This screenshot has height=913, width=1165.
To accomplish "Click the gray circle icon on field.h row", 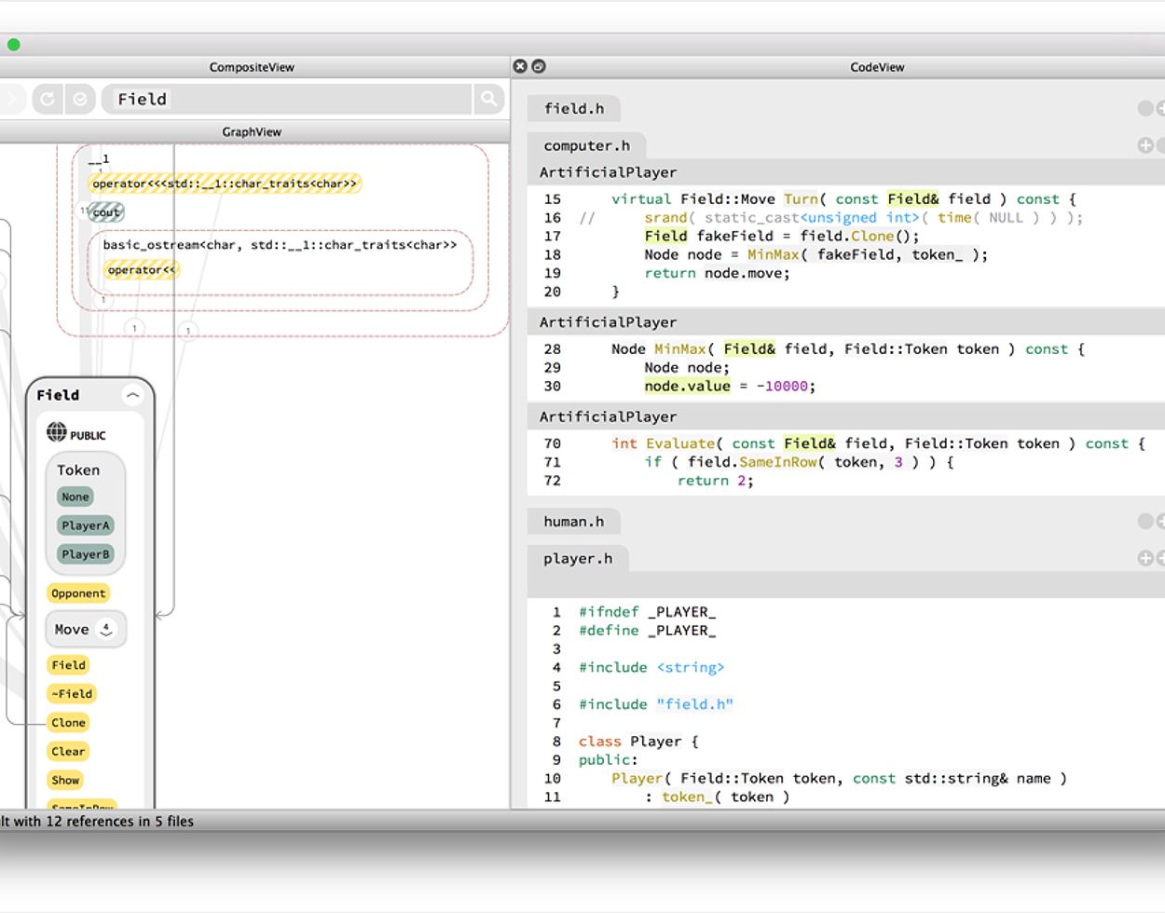I will click(x=1145, y=108).
